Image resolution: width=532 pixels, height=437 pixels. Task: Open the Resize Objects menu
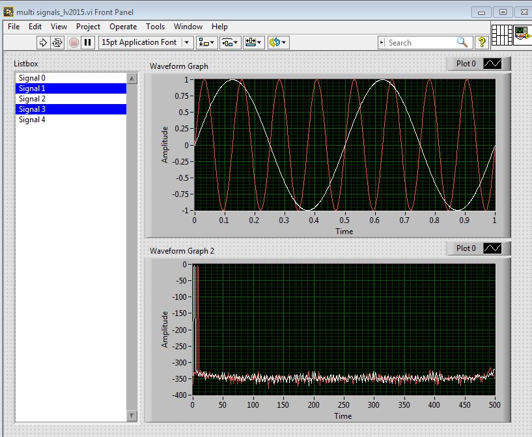pos(253,43)
